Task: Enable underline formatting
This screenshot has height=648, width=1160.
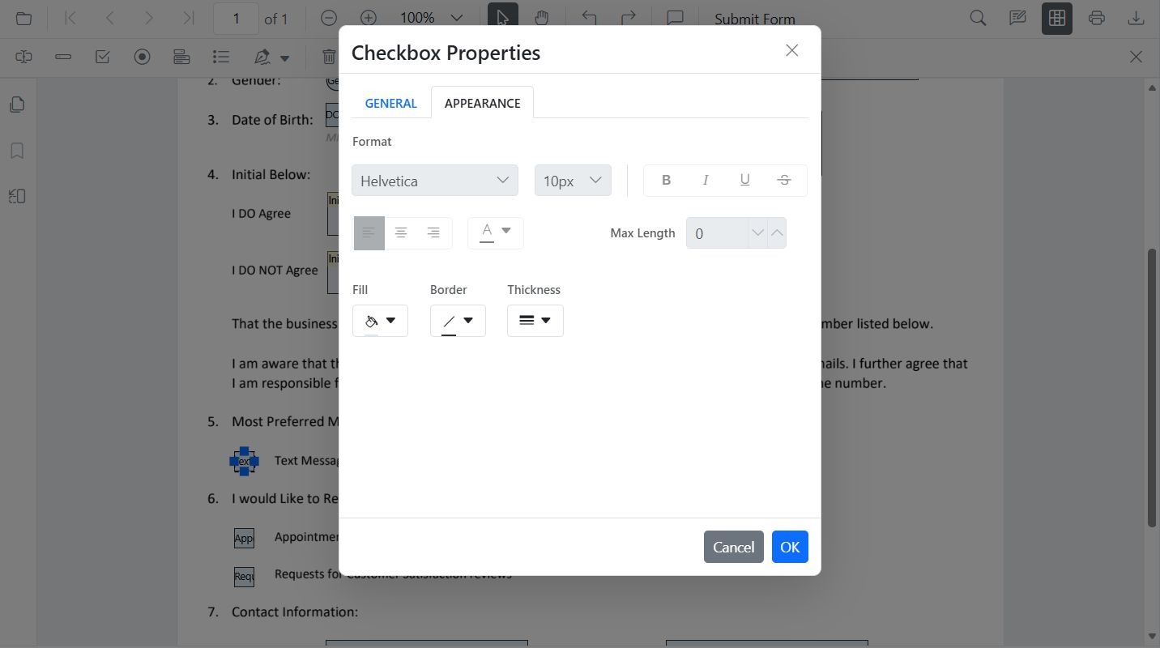Action: pos(744,179)
